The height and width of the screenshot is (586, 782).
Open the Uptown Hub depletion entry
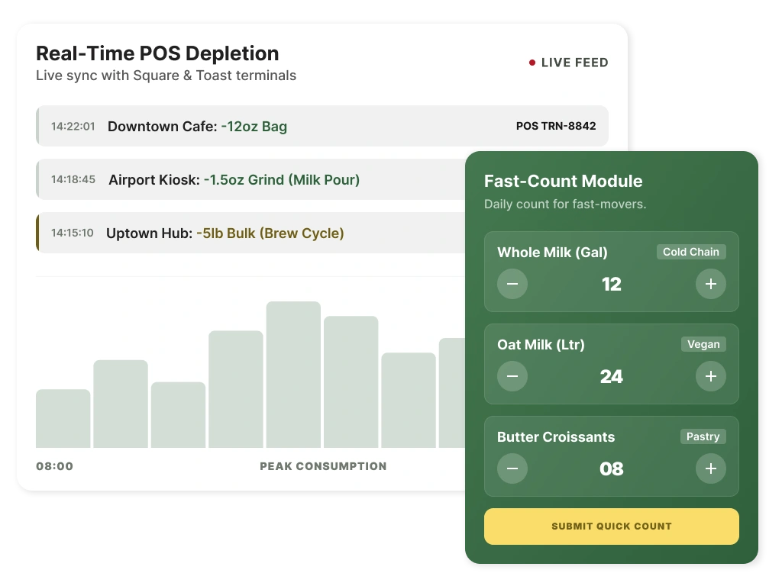pos(250,233)
